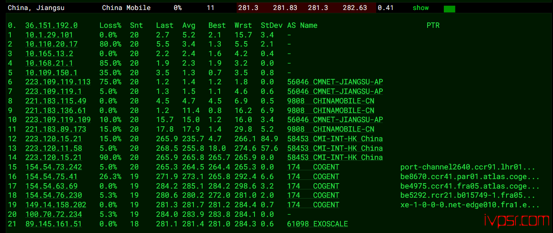The image size is (553, 233).
Task: Click PTR entry port-channel2640.ccr91.lhr01
Action: (x=468, y=167)
